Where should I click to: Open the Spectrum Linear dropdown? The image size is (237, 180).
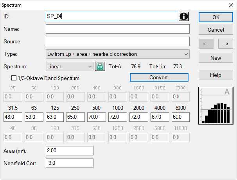(x=70, y=66)
